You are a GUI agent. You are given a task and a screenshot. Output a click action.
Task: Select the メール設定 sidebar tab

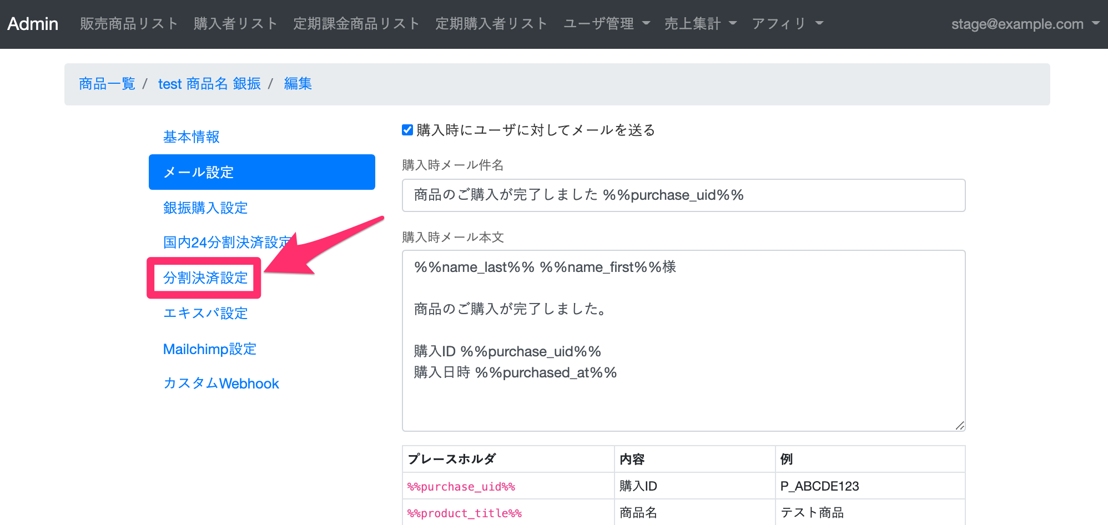[x=261, y=172]
